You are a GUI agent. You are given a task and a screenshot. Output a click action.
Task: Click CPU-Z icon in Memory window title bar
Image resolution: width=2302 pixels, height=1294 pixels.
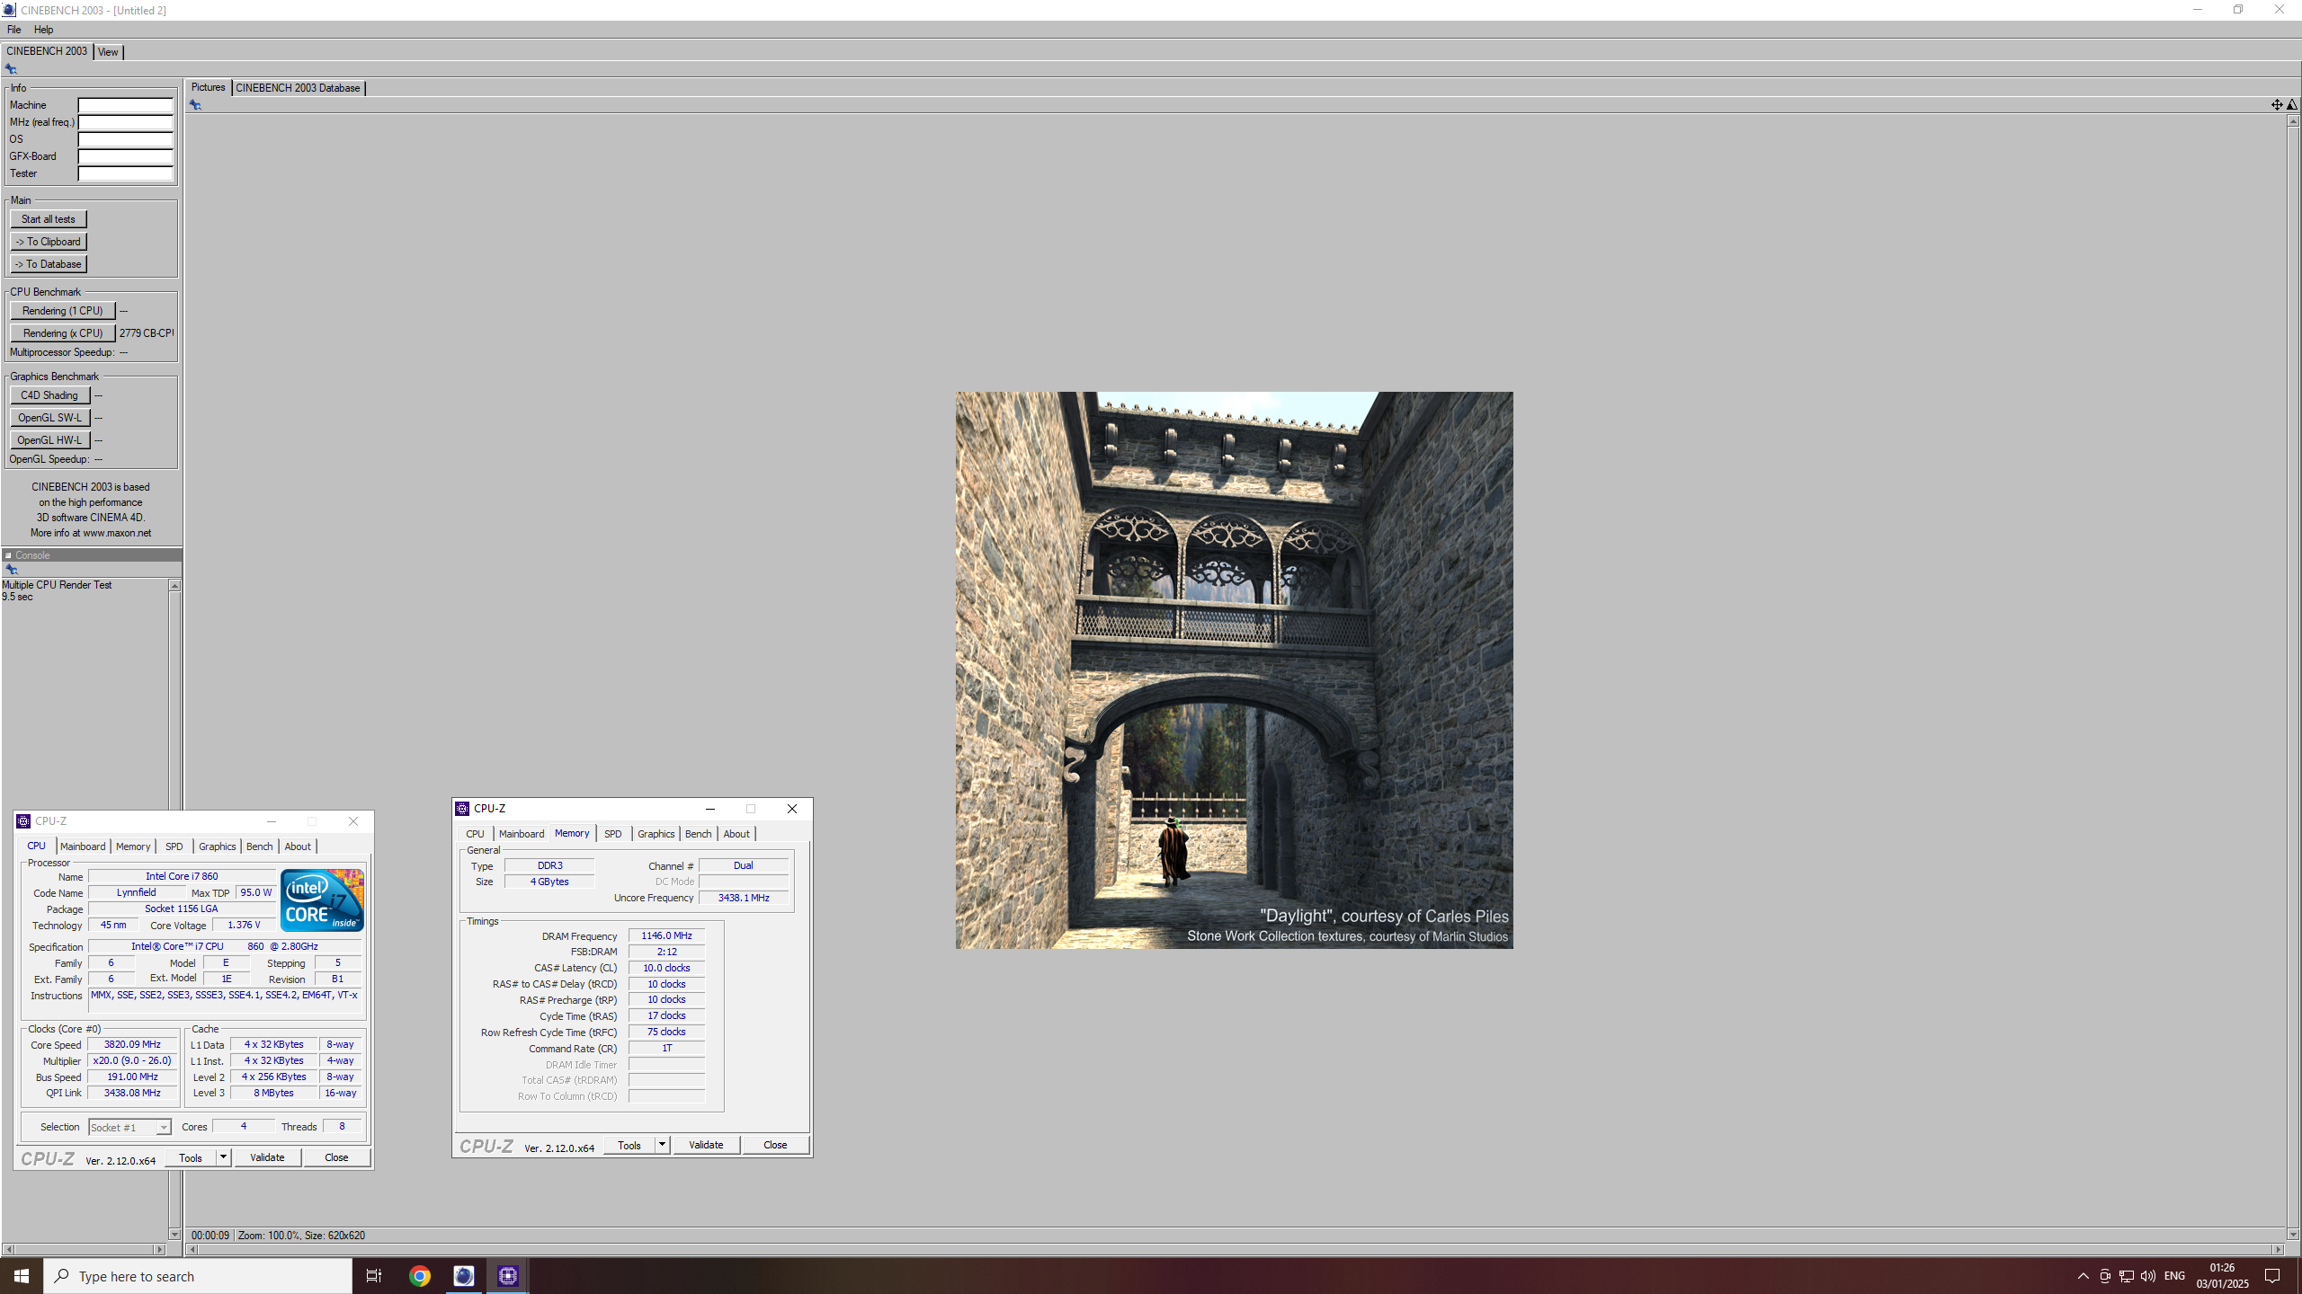(x=462, y=809)
